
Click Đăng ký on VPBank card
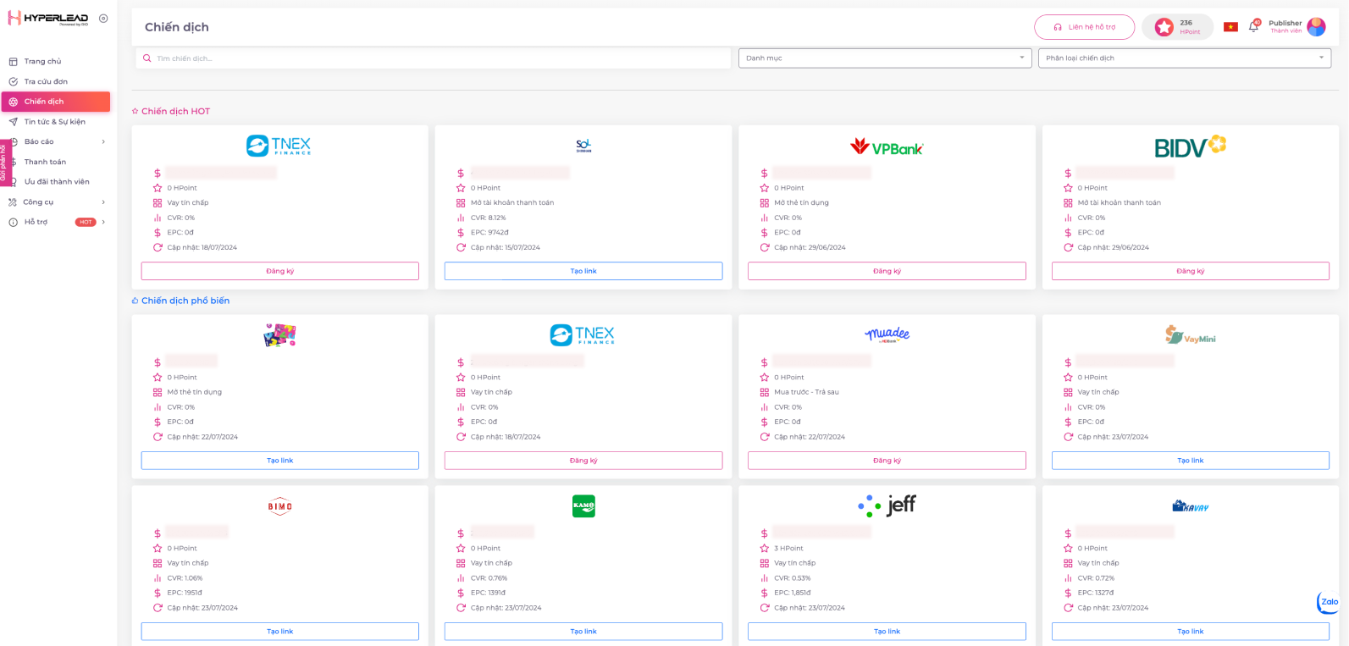(x=887, y=271)
